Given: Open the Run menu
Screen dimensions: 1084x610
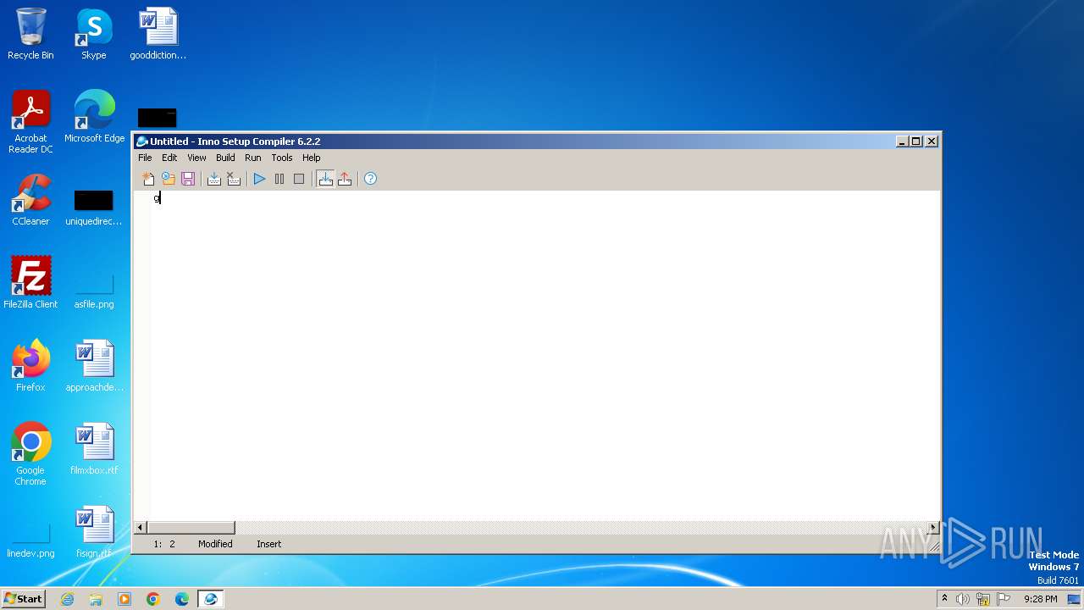Looking at the screenshot, I should pyautogui.click(x=252, y=158).
